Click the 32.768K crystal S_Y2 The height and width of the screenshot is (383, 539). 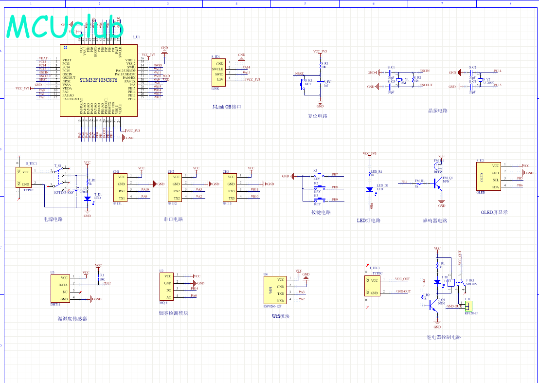click(x=482, y=79)
